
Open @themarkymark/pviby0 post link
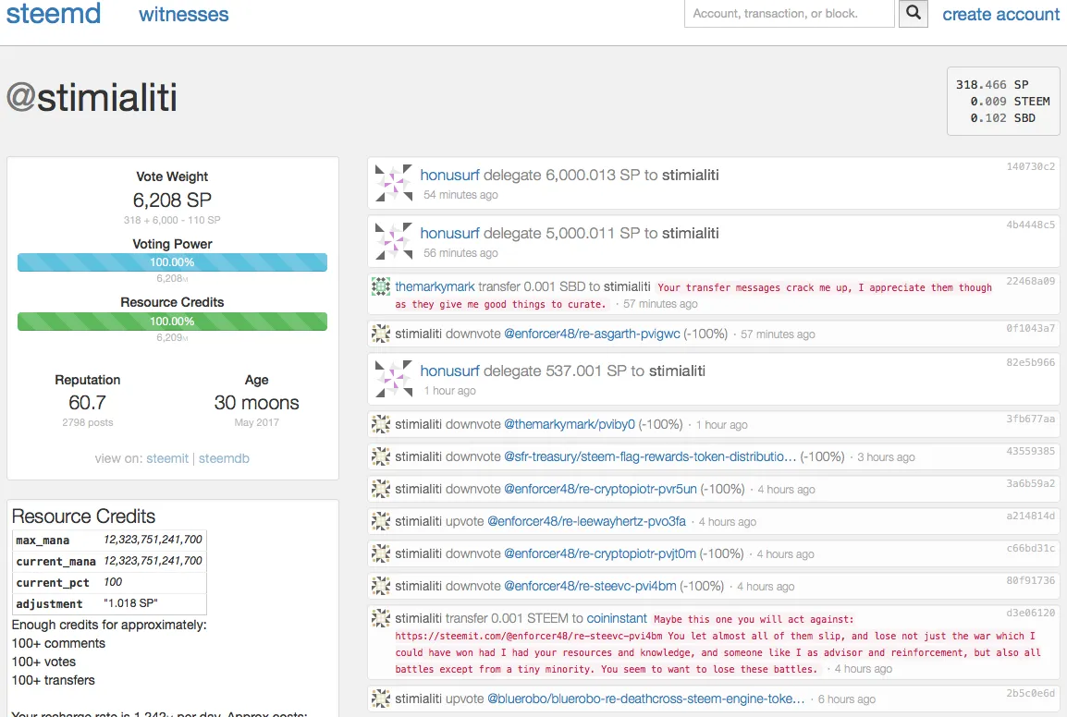(x=570, y=424)
